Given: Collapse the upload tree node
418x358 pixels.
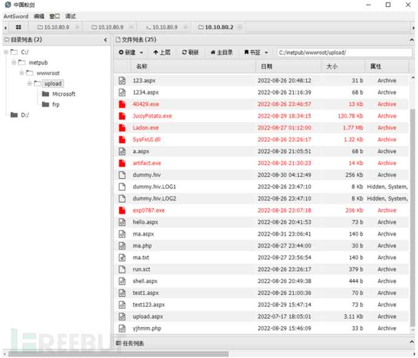Looking at the screenshot, I should click(30, 84).
